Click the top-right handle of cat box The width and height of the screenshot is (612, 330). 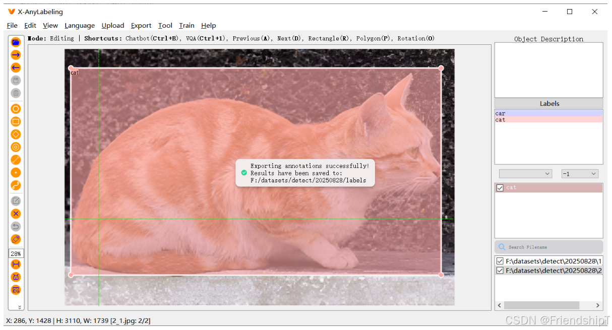click(441, 68)
